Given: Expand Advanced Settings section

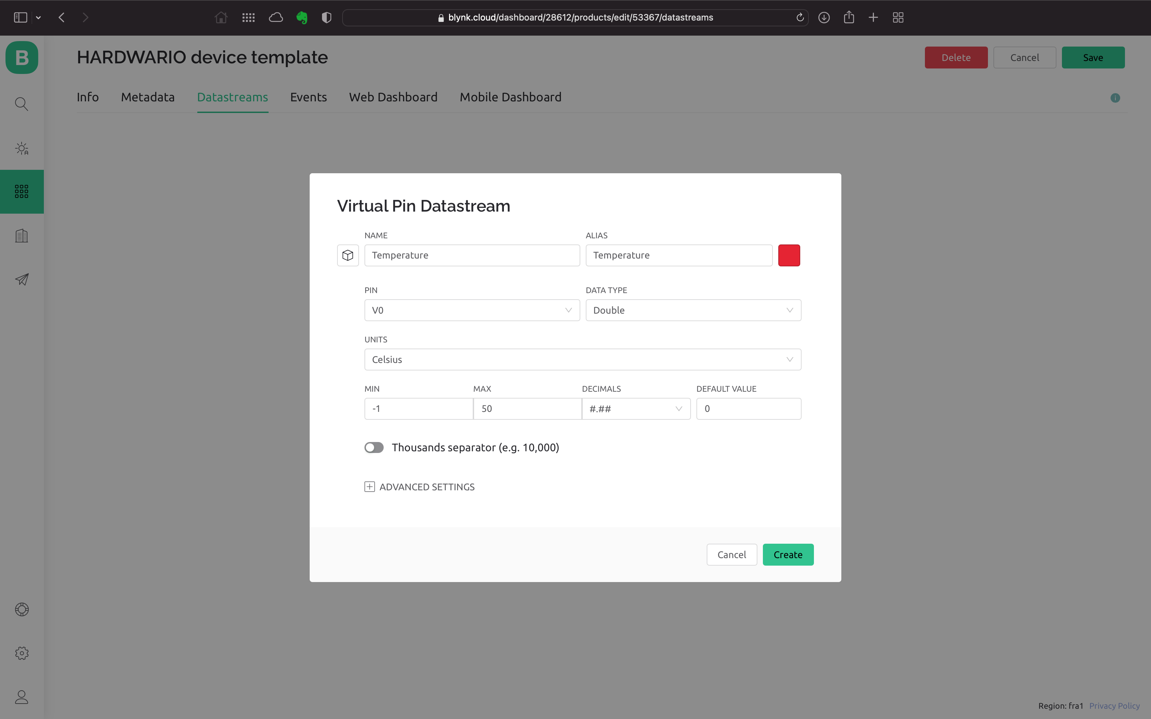Looking at the screenshot, I should coord(420,487).
